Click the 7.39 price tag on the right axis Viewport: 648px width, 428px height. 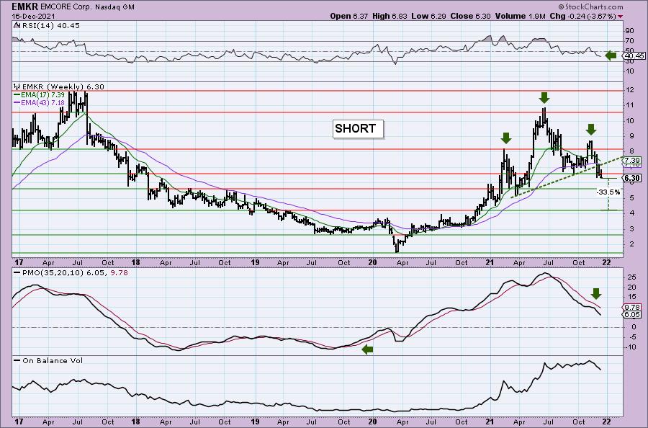[x=632, y=161]
